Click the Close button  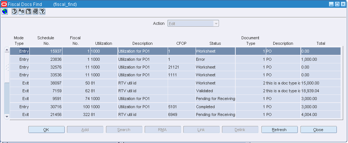pos(319,130)
